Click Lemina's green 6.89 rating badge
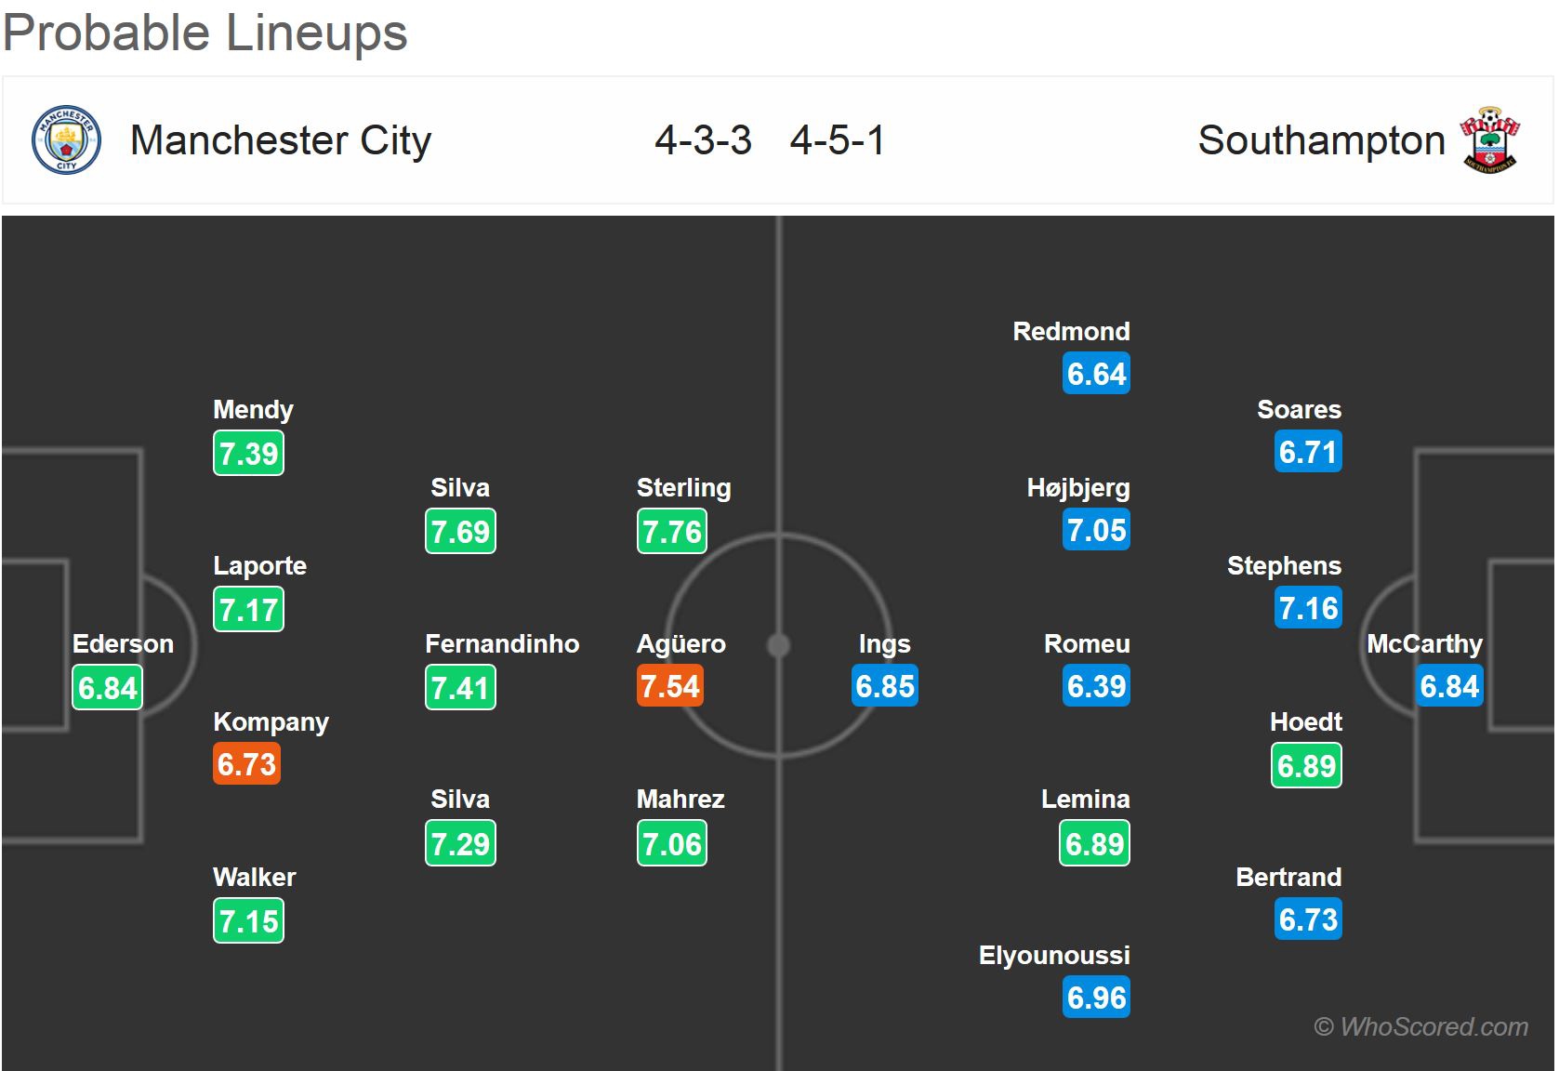1559x1071 pixels. click(1094, 844)
